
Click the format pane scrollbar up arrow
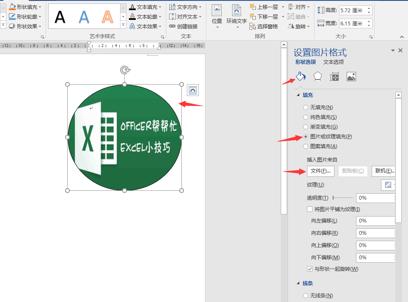398,95
